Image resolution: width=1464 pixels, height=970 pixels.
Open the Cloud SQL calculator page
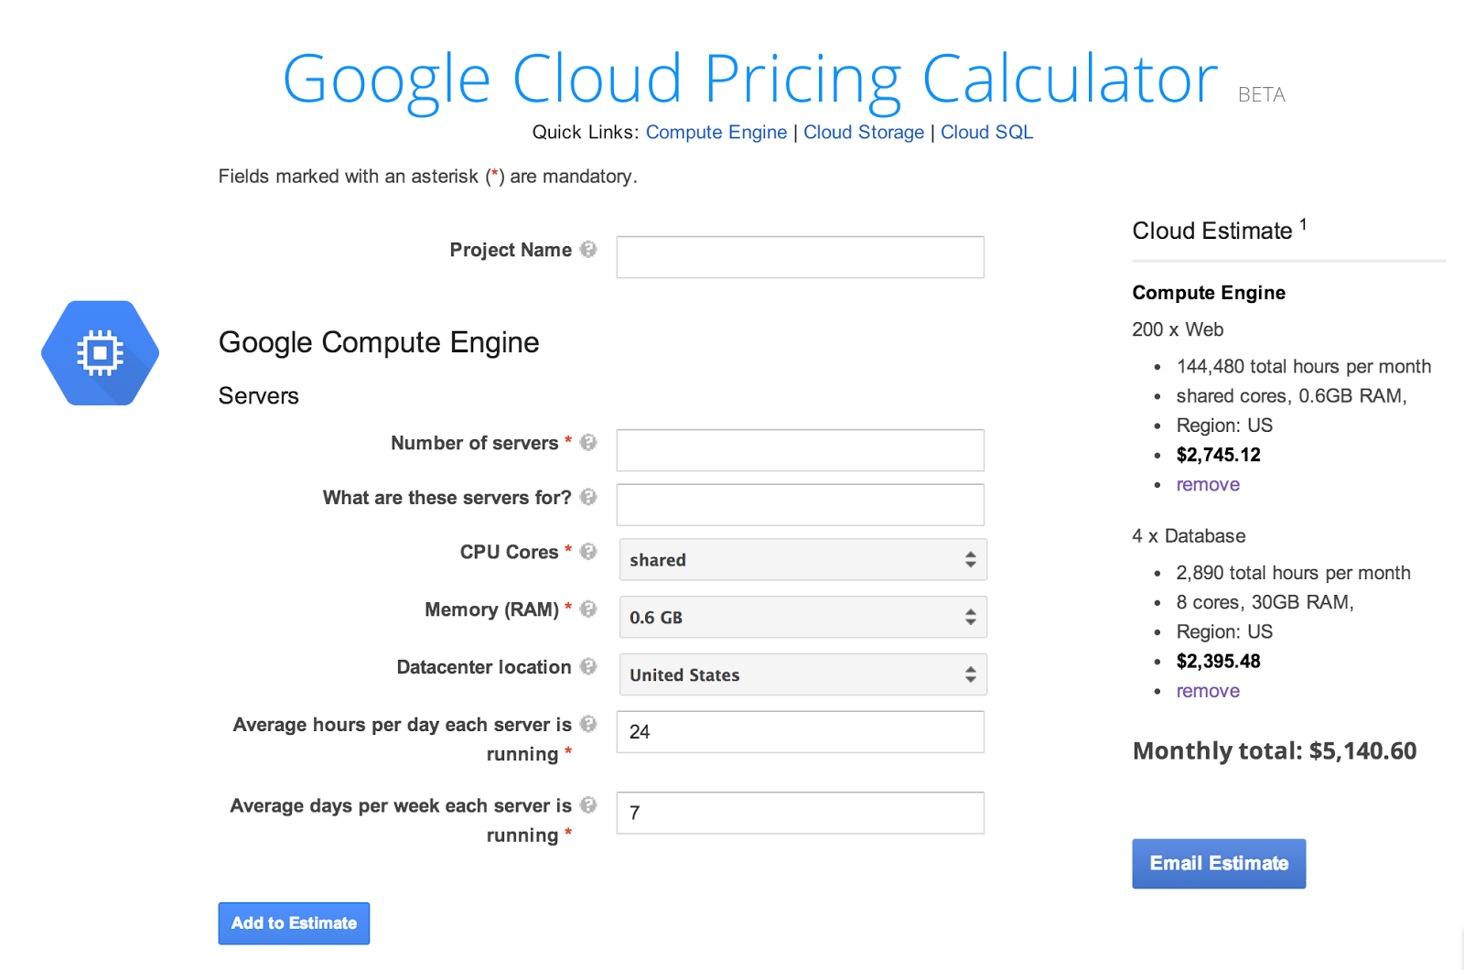point(986,132)
